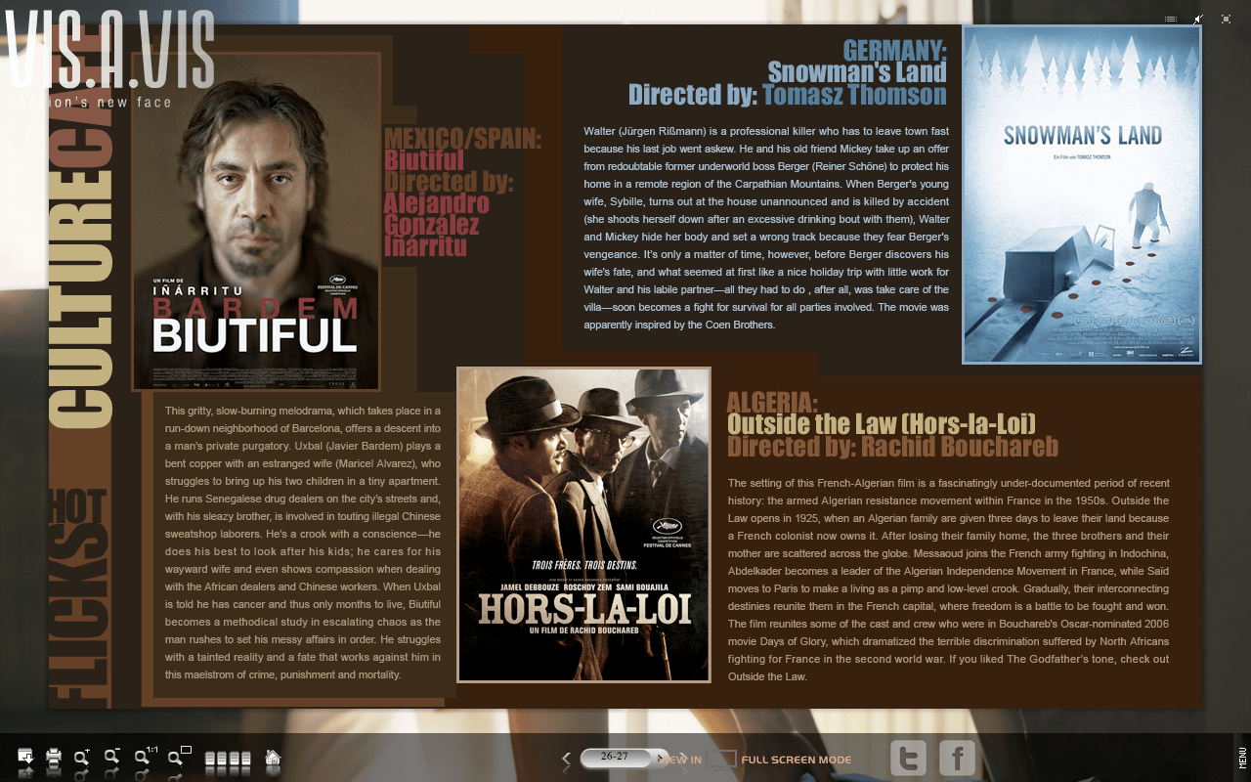Click the zoom in magnifier
The width and height of the screenshot is (1251, 782).
click(83, 757)
